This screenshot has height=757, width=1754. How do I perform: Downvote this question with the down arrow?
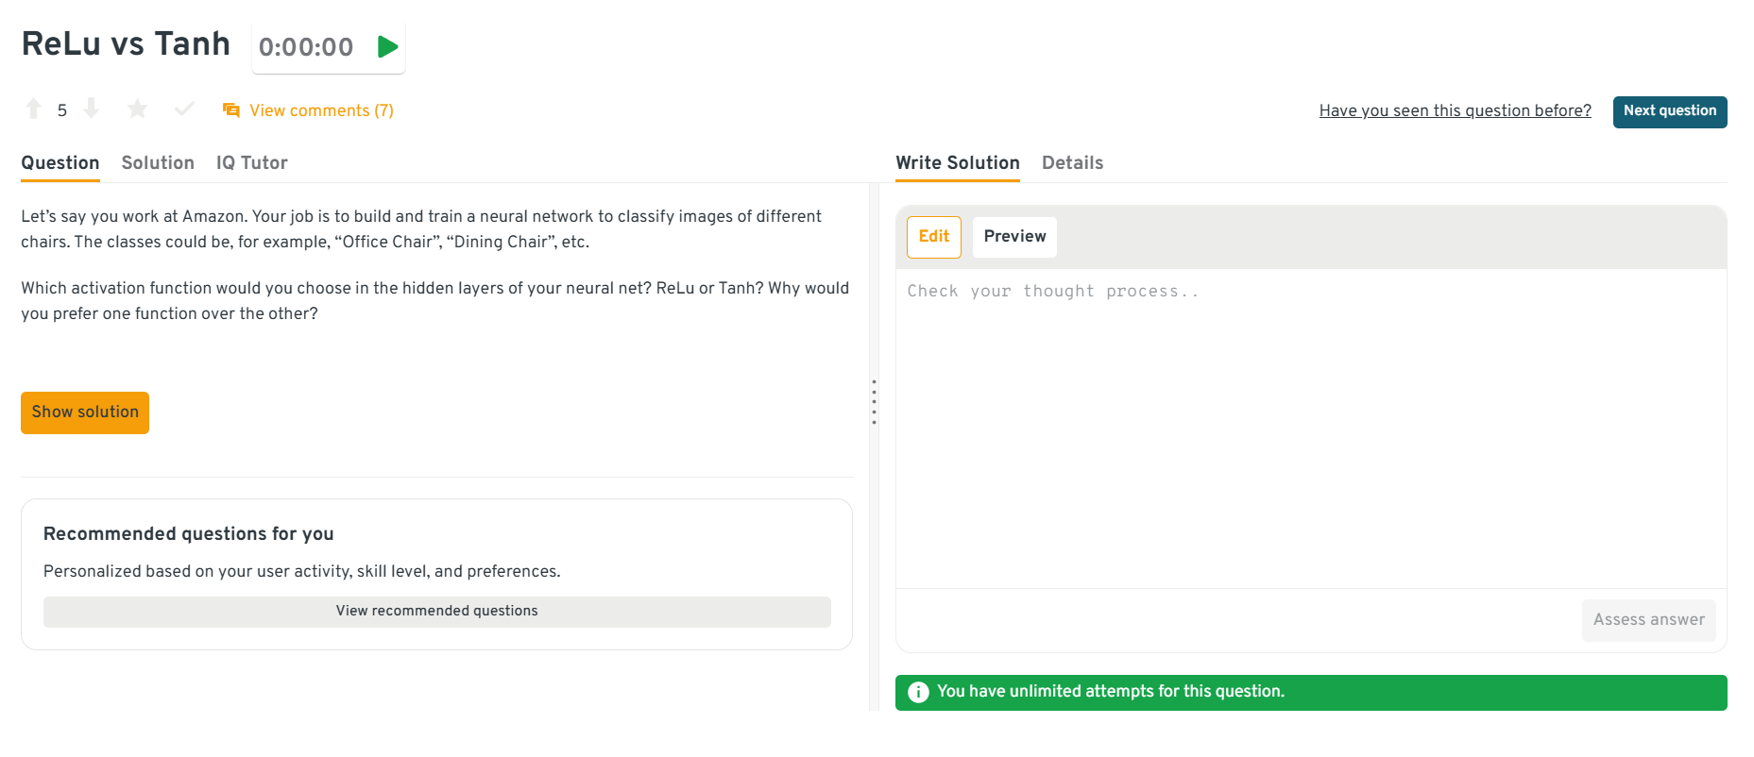point(92,109)
